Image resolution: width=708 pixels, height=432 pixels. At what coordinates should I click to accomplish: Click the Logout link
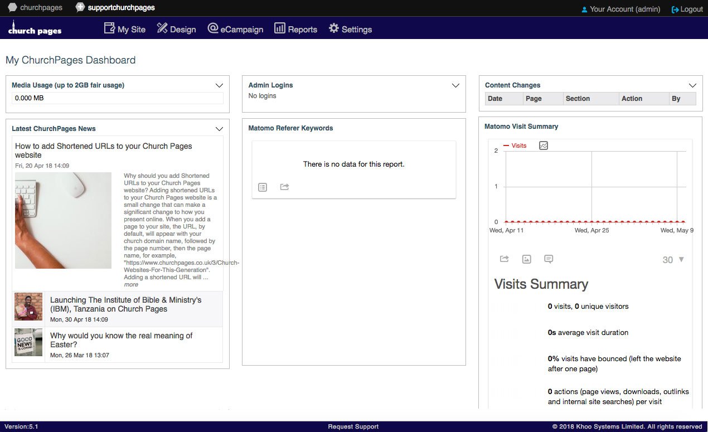coord(687,9)
